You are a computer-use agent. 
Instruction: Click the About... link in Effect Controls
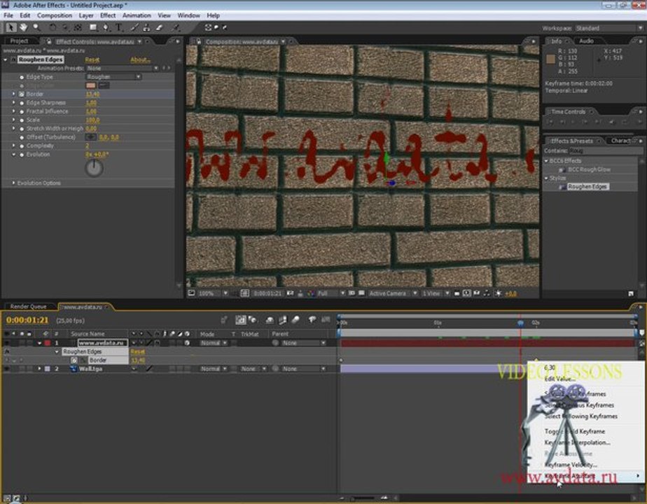(x=140, y=59)
